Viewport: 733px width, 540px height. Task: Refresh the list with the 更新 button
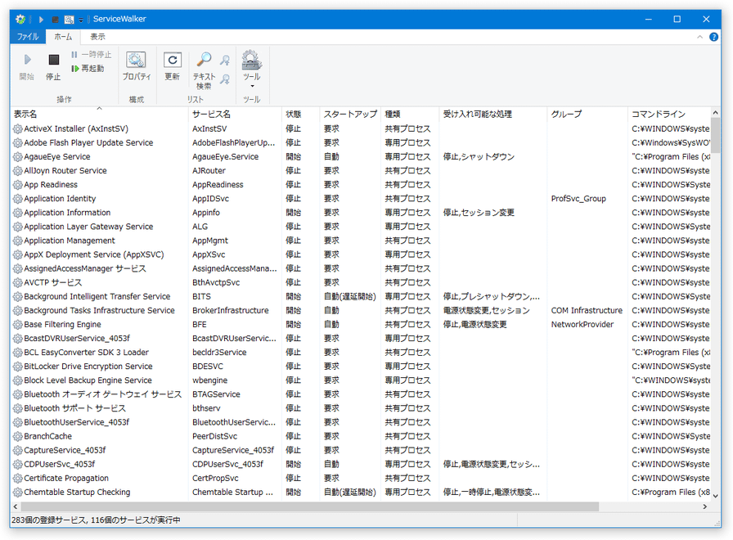point(172,66)
